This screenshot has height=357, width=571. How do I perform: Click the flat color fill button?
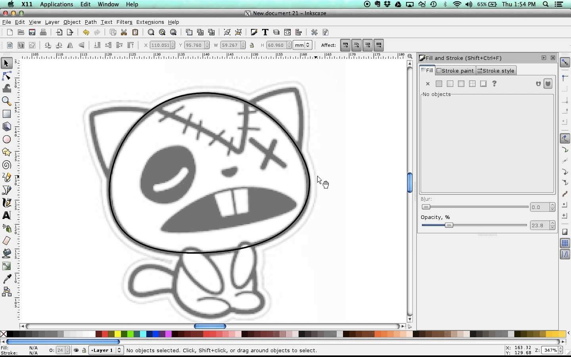[439, 84]
